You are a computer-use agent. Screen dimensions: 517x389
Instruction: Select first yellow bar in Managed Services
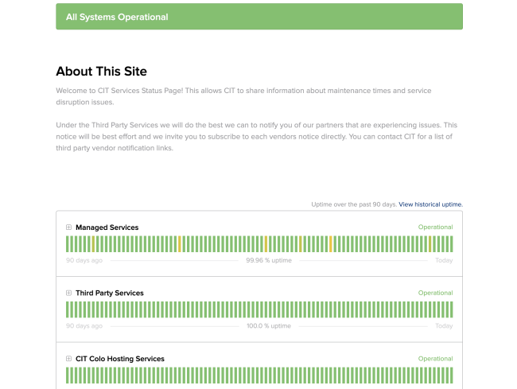coord(93,244)
